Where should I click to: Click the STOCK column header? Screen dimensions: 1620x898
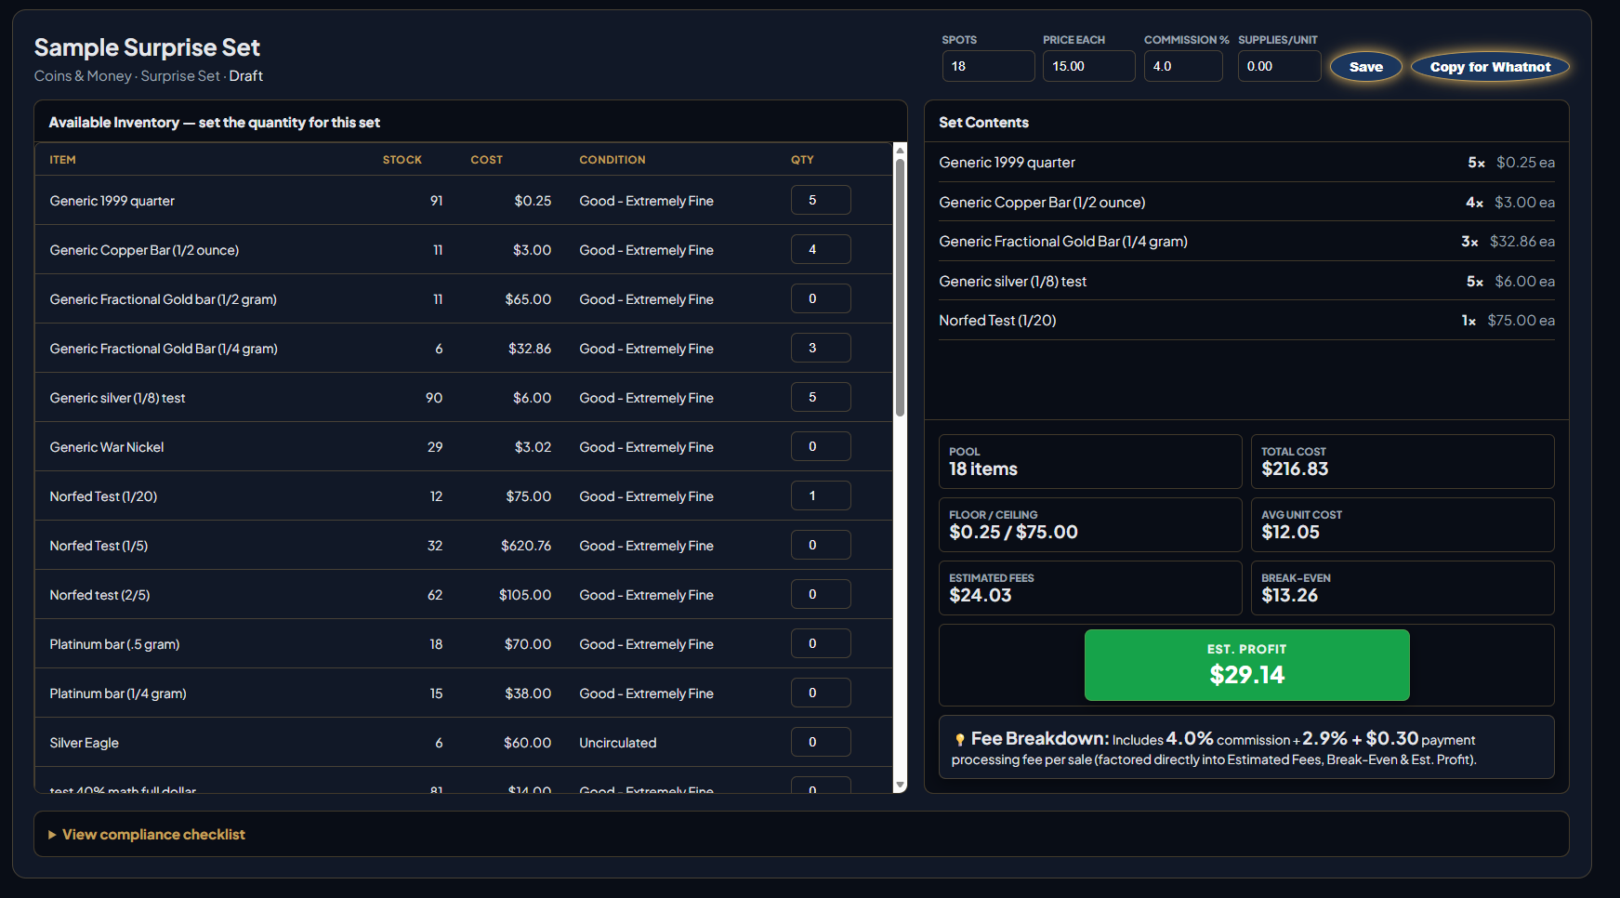point(402,160)
